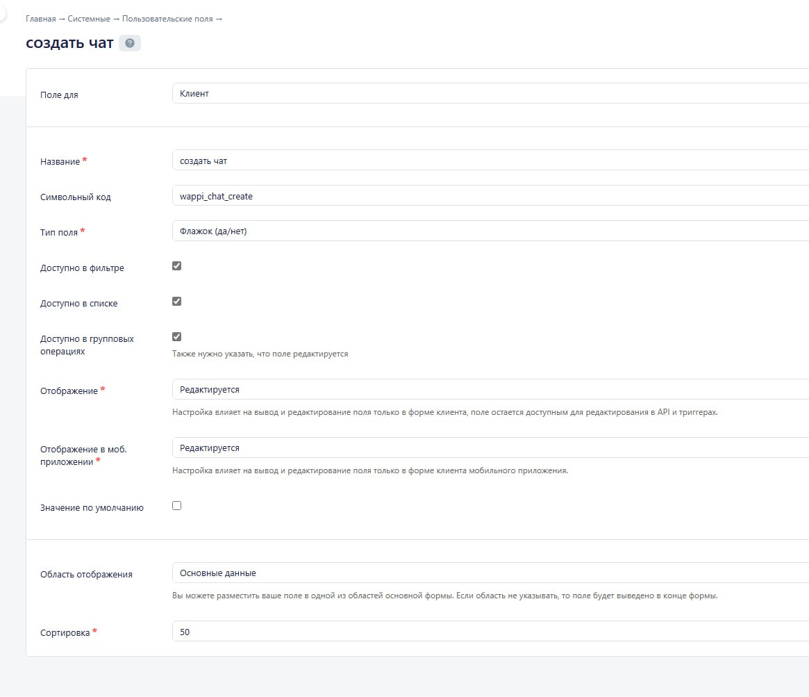The height and width of the screenshot is (697, 809).
Task: Click the Область отображения label text
Action: coord(86,575)
